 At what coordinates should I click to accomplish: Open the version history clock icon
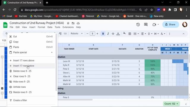(x=138, y=25)
